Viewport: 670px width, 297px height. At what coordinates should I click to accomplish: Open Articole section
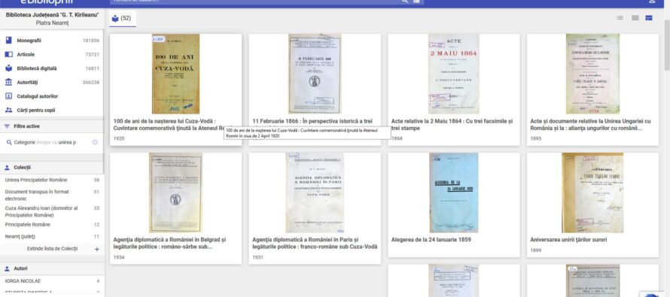(x=52, y=55)
